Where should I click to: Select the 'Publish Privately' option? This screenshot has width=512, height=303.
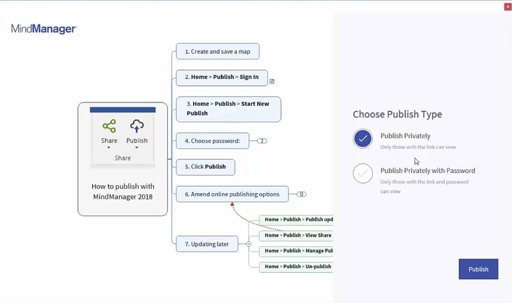click(405, 135)
